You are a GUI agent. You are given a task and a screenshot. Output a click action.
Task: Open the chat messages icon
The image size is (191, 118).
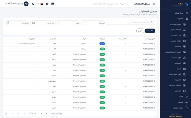click(53, 4)
